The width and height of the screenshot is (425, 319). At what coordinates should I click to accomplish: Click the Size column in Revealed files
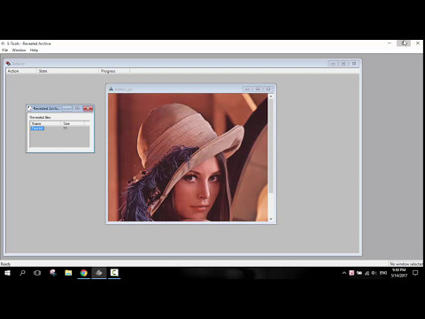[x=73, y=123]
